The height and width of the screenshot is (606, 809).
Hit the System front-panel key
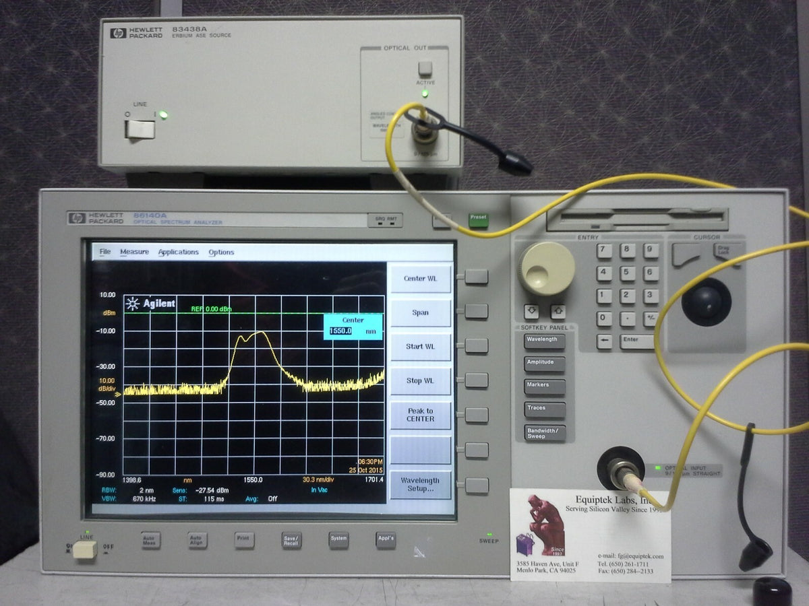point(338,539)
